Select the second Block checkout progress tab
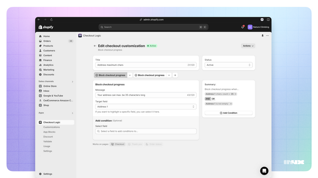Screen dimensions: 318x178 (x=150, y=75)
